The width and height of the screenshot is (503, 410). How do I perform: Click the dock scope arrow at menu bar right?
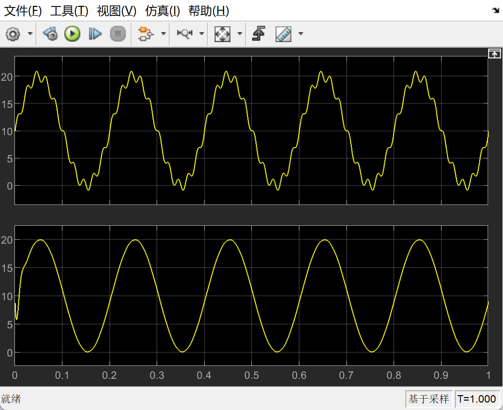(495, 10)
